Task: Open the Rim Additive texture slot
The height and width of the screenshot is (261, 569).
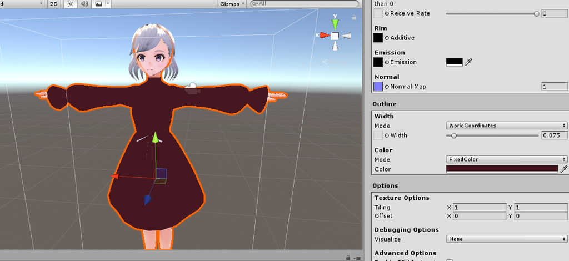Action: click(378, 38)
